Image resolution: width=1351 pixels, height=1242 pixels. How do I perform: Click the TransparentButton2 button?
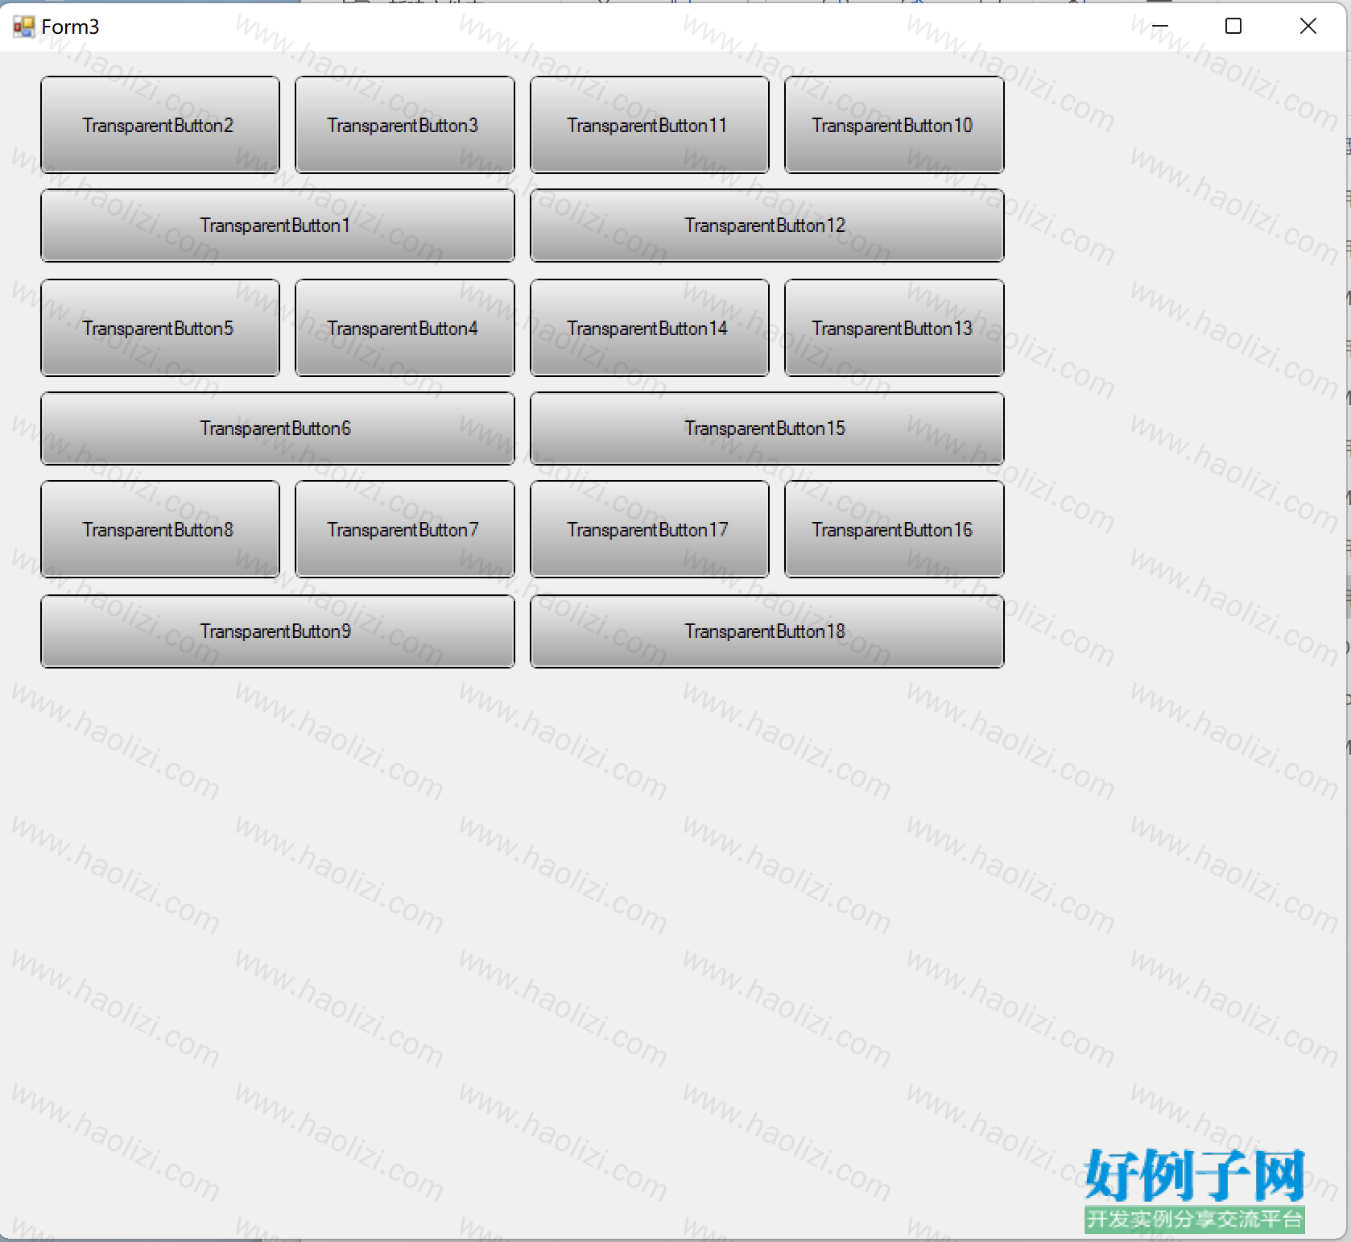(x=160, y=125)
